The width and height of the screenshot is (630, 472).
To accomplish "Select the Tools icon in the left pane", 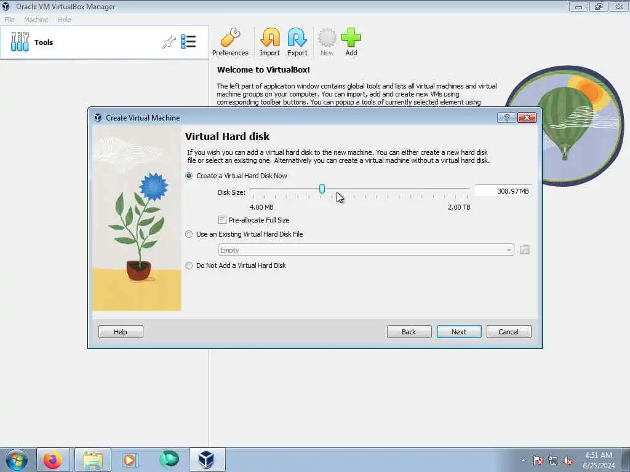I will (x=20, y=42).
